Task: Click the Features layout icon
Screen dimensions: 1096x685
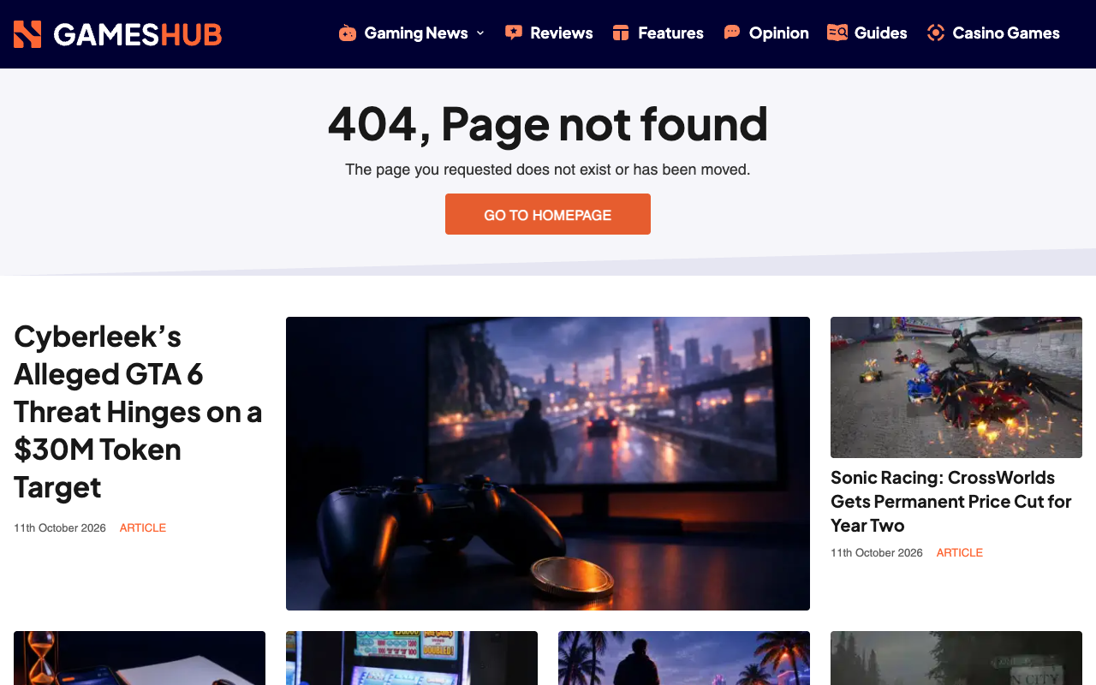Action: tap(621, 33)
